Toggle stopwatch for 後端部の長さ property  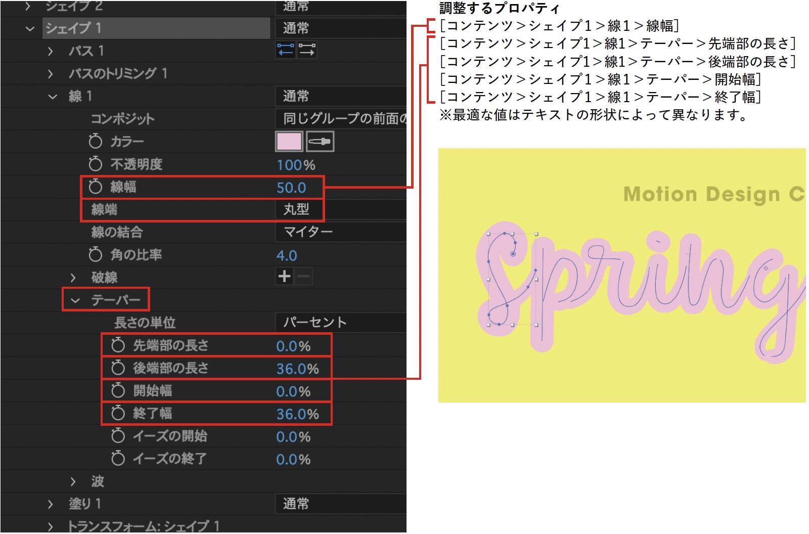(118, 368)
